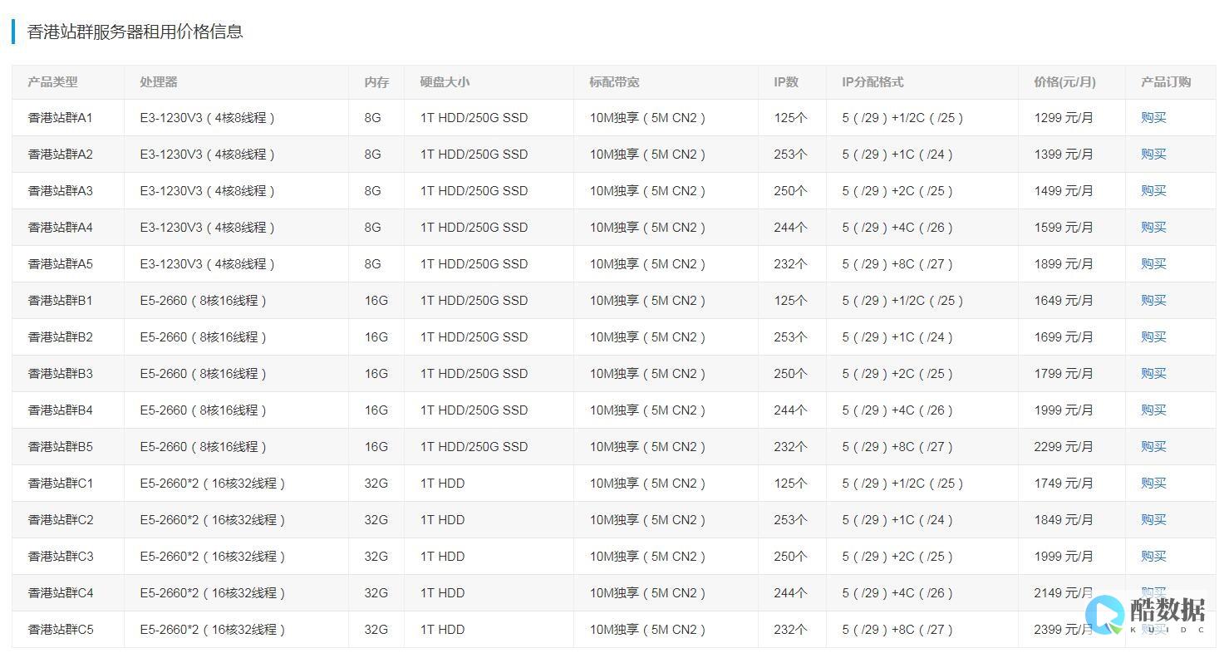
Task: Click the 32G memory cell in C2 row
Action: [x=376, y=520]
